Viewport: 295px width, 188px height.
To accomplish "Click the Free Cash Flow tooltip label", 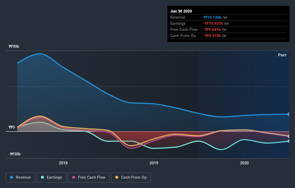I will [x=184, y=29].
